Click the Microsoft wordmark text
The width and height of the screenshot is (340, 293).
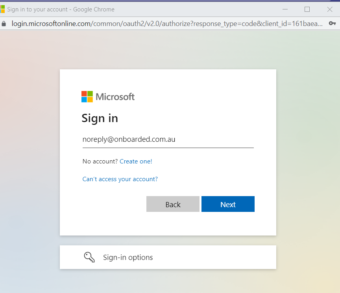pos(115,97)
